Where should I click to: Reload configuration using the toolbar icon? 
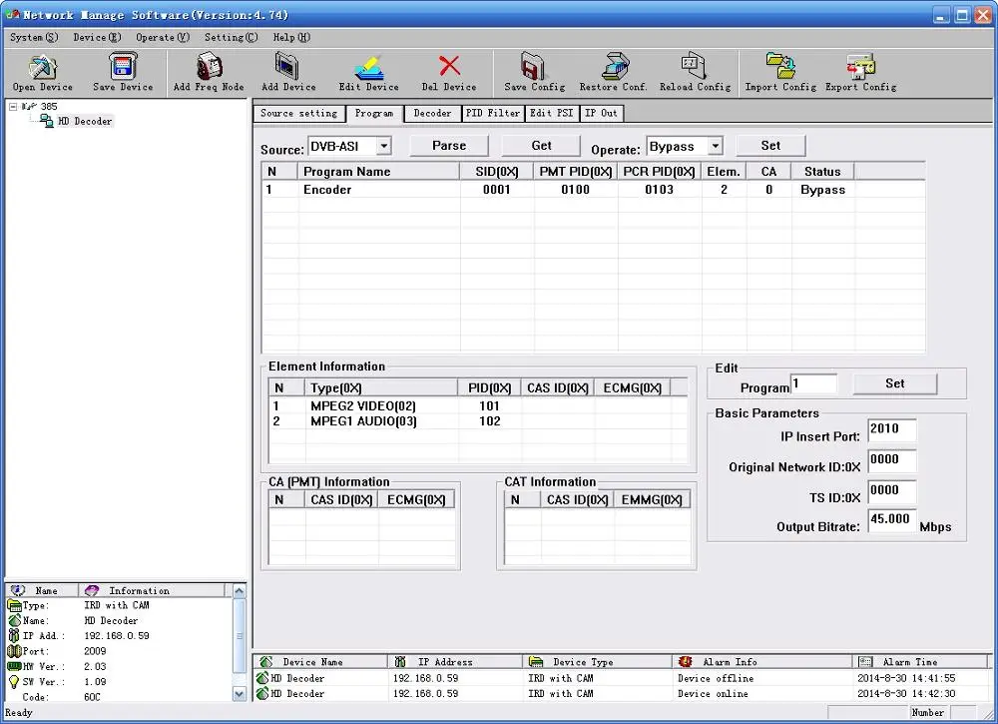click(695, 72)
